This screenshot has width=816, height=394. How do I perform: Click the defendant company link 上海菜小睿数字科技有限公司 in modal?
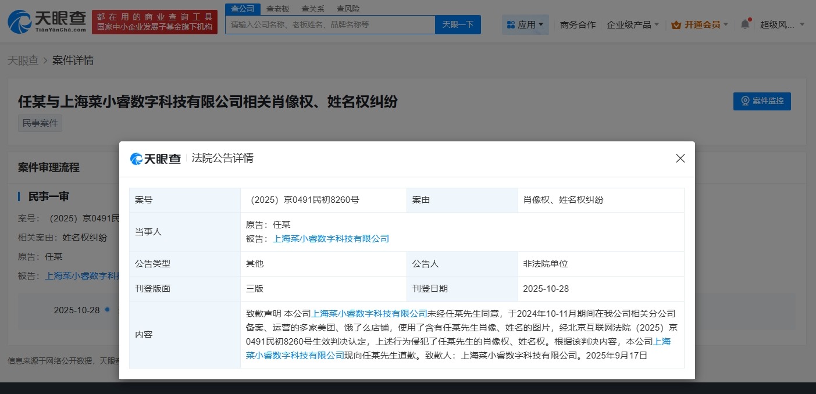[x=330, y=238]
